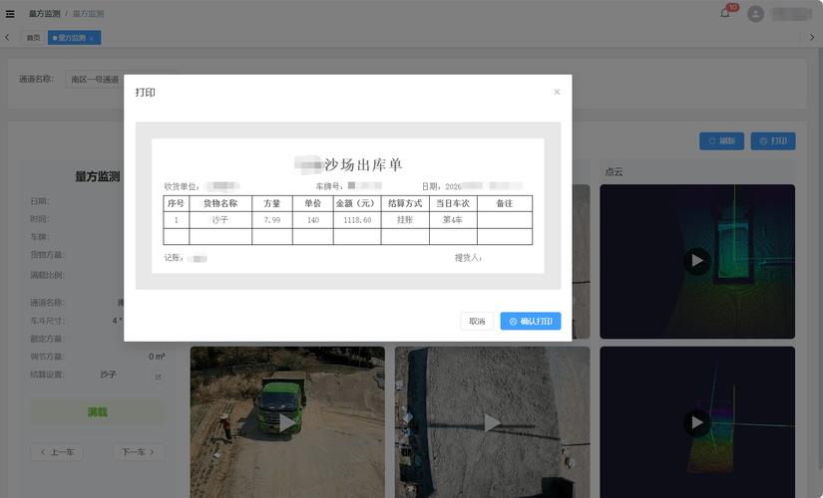
Task: Click the right tab-scroll arrow
Action: tap(811, 38)
